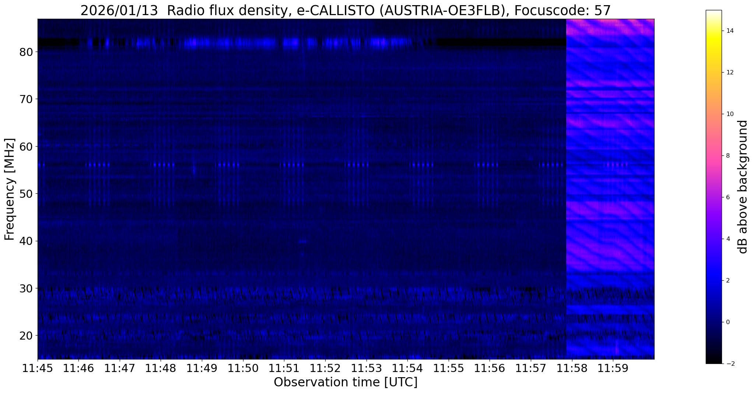Select the "Frequency [MHz]" y-axis label

10,189
